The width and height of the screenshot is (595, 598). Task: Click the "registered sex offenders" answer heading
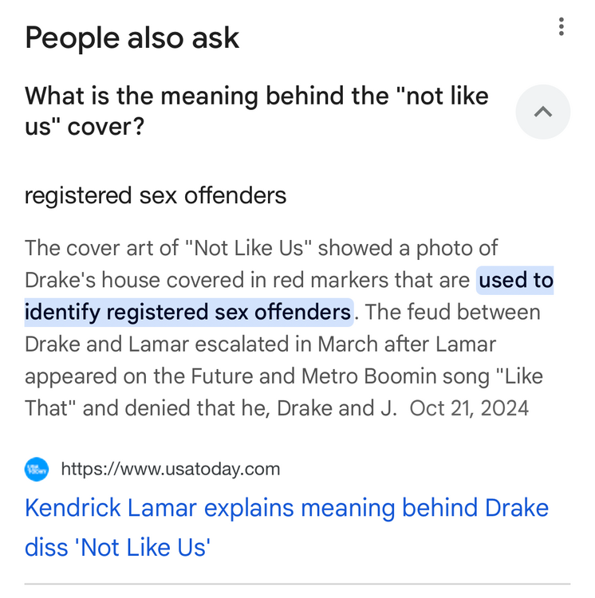(156, 195)
